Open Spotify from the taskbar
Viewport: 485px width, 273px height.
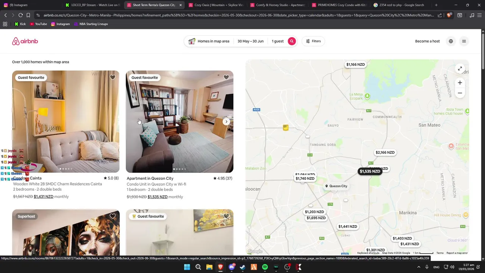coord(265,267)
